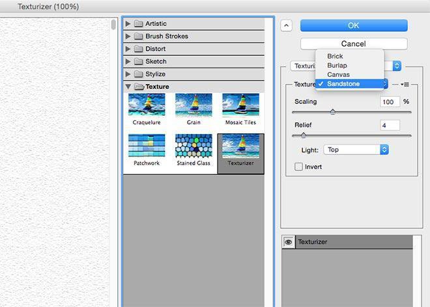Select the Patchwork filter thumbnail
Image resolution: width=430 pixels, height=307 pixels.
point(146,147)
